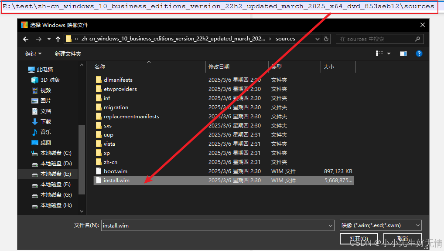
Task: Click the folder icon in the address bar
Action: (69, 39)
